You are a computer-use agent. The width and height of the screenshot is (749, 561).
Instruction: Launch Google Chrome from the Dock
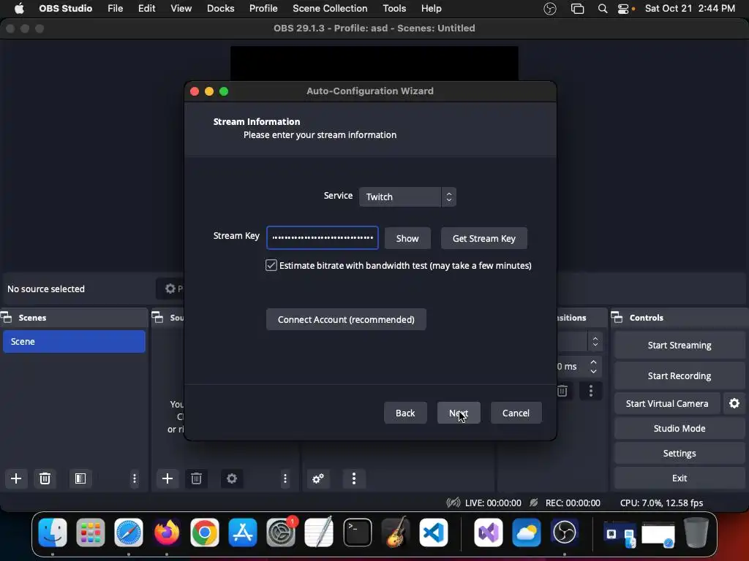click(205, 533)
